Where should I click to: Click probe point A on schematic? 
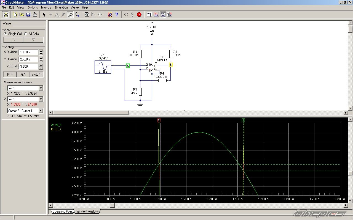[x=128, y=65]
